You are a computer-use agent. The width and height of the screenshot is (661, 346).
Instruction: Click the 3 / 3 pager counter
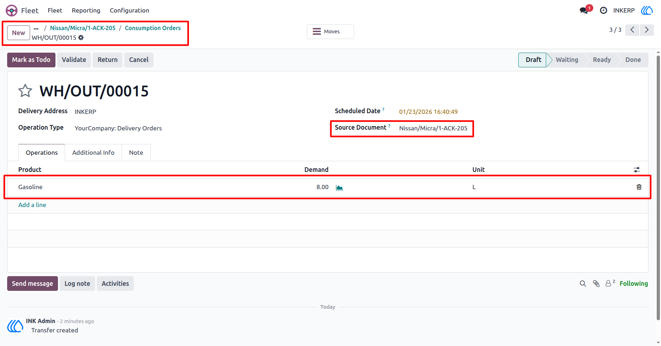pyautogui.click(x=615, y=30)
